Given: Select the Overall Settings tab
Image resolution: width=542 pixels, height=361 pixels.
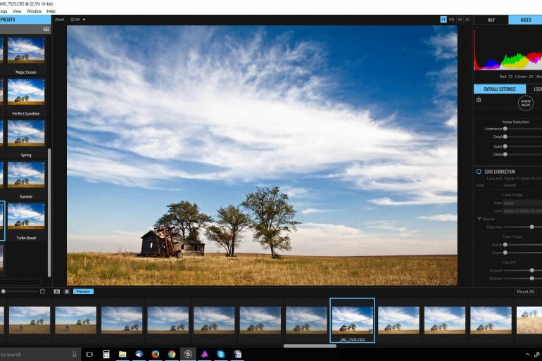Looking at the screenshot, I should click(x=500, y=89).
